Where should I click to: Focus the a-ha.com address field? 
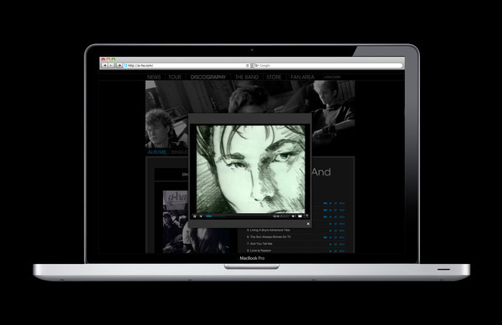click(x=187, y=65)
